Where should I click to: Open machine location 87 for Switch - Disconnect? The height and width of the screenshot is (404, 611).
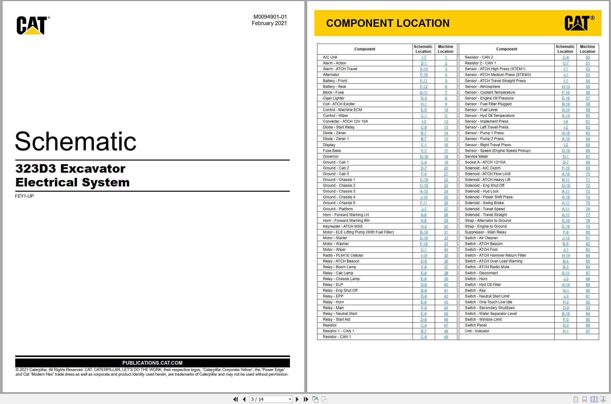[588, 273]
